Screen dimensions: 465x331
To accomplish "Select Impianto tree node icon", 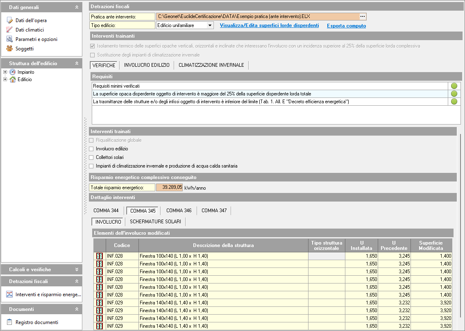I will click(x=12, y=72).
